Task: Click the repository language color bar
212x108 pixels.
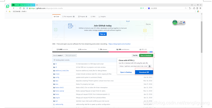Action: click(x=103, y=52)
